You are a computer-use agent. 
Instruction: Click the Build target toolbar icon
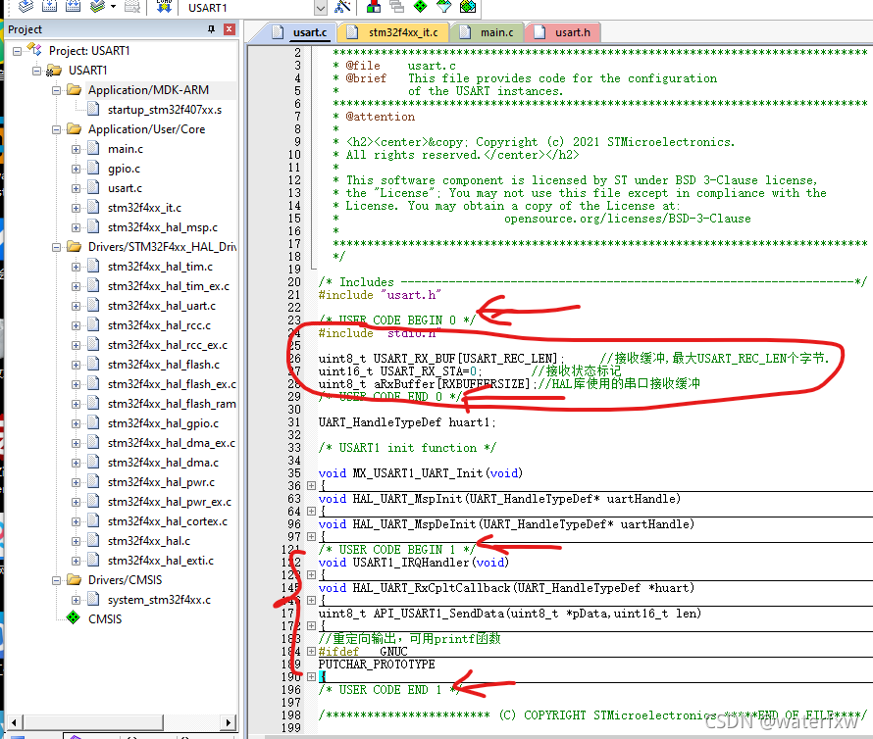point(50,6)
